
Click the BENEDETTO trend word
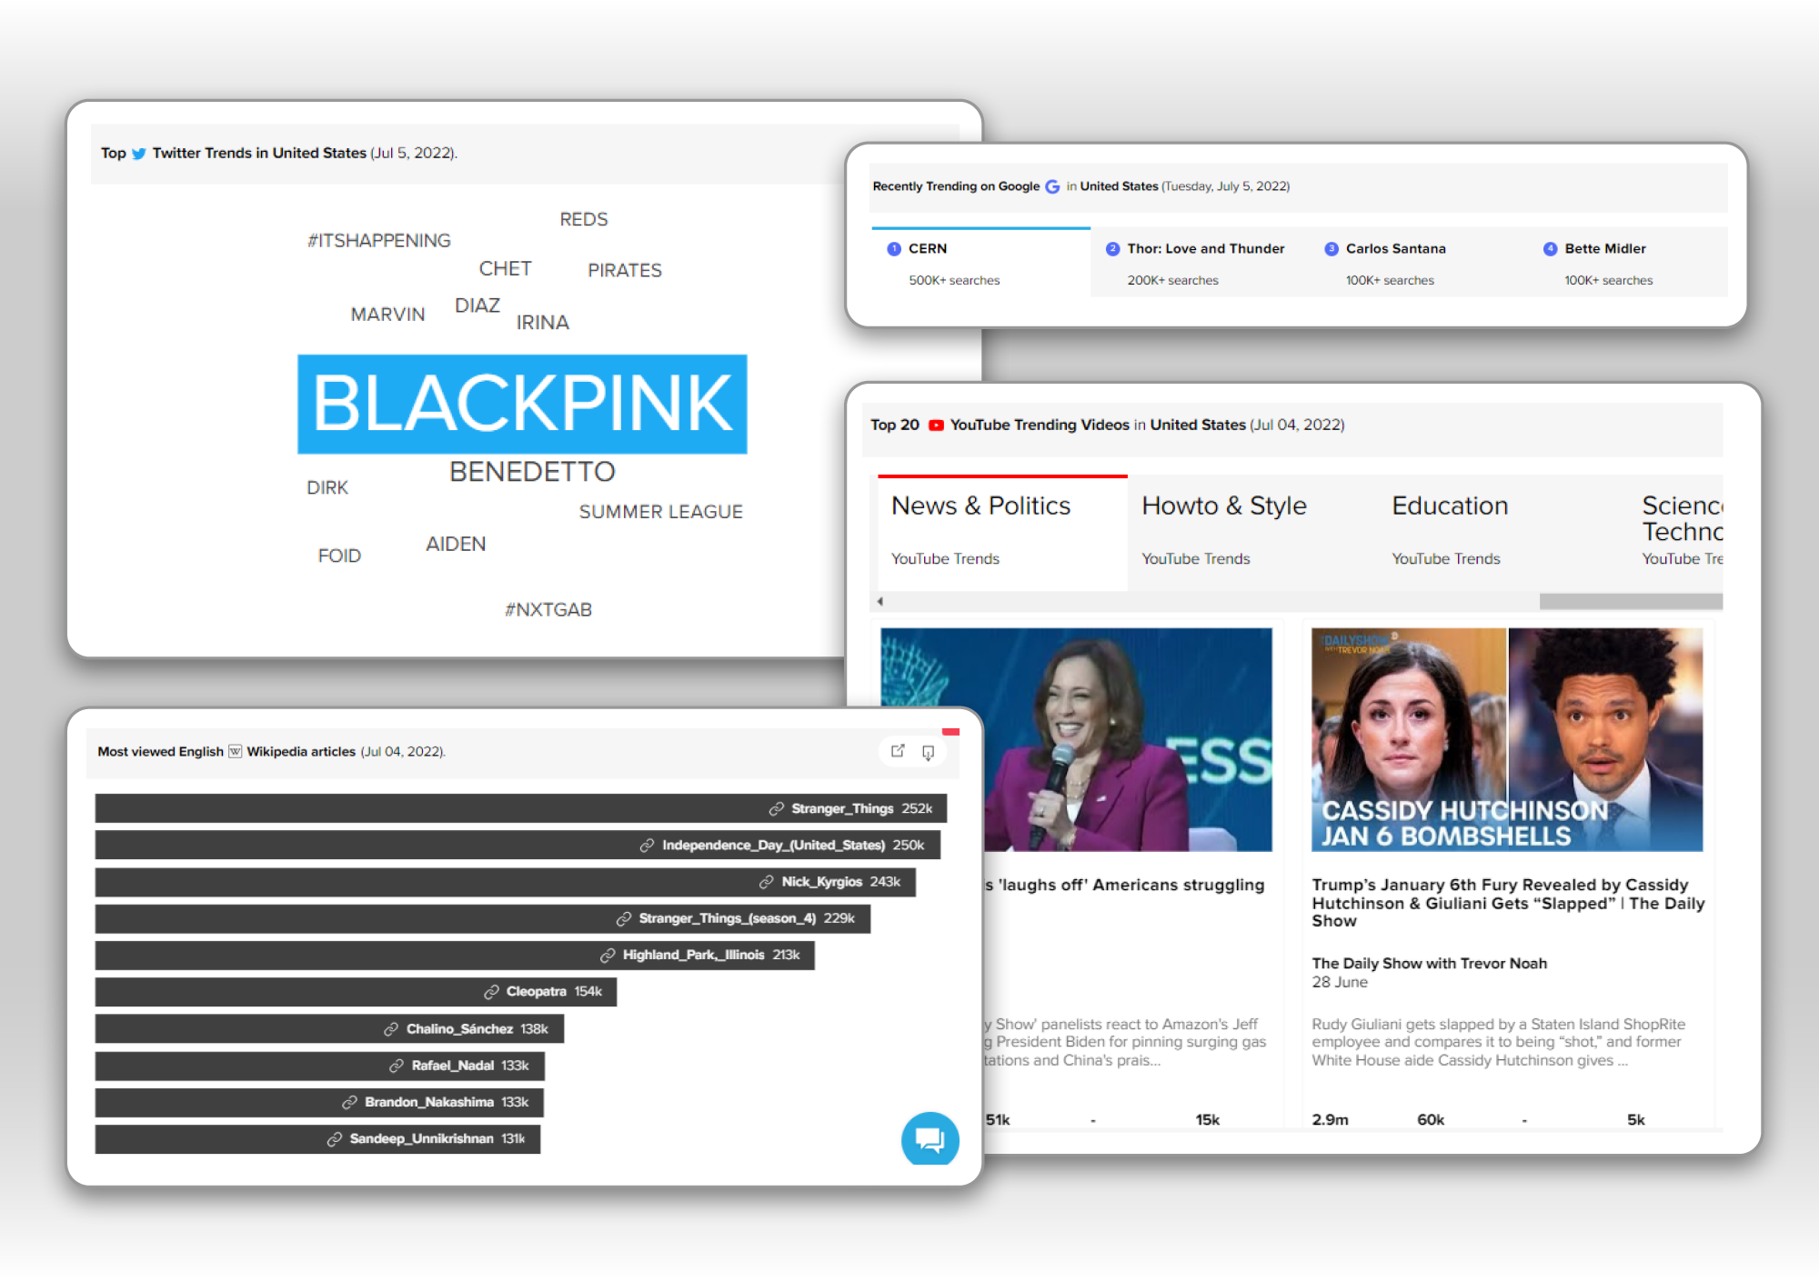tap(532, 472)
